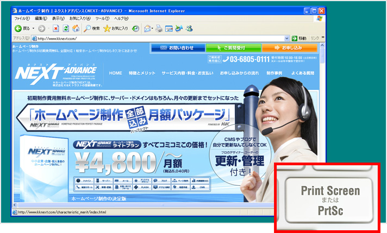The image size is (387, 233).
Task: Click the wrench tools feature icon
Action: point(97,187)
